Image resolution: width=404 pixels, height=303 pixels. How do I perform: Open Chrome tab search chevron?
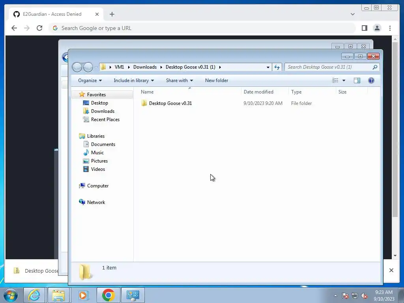(x=352, y=14)
